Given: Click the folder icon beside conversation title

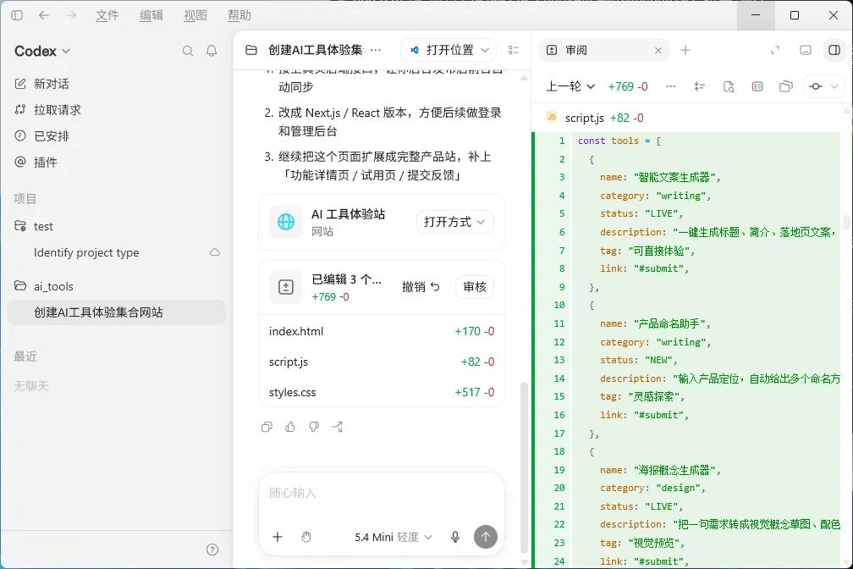Looking at the screenshot, I should [250, 50].
